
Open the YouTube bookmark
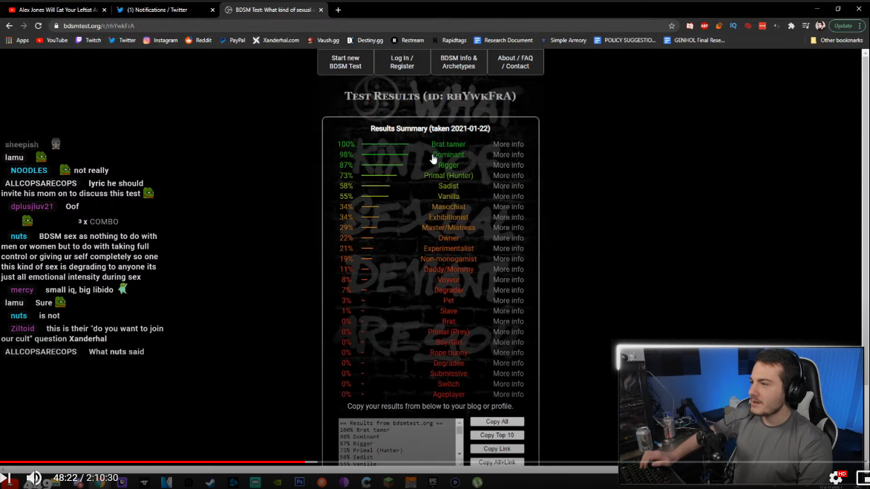pos(52,40)
